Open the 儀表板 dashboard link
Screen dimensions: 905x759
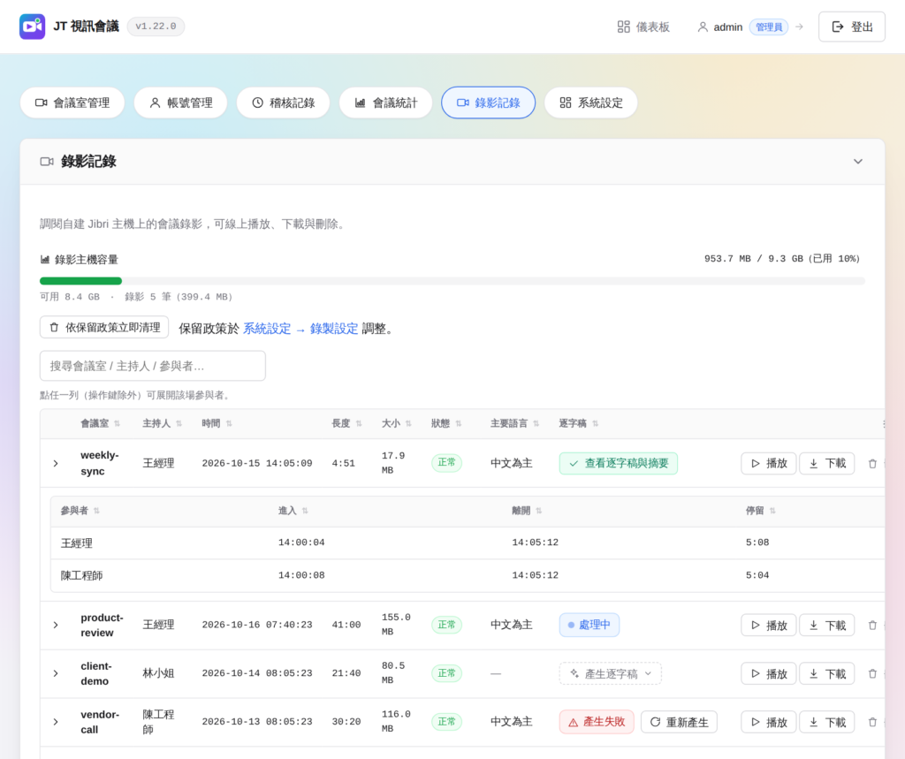pos(643,27)
